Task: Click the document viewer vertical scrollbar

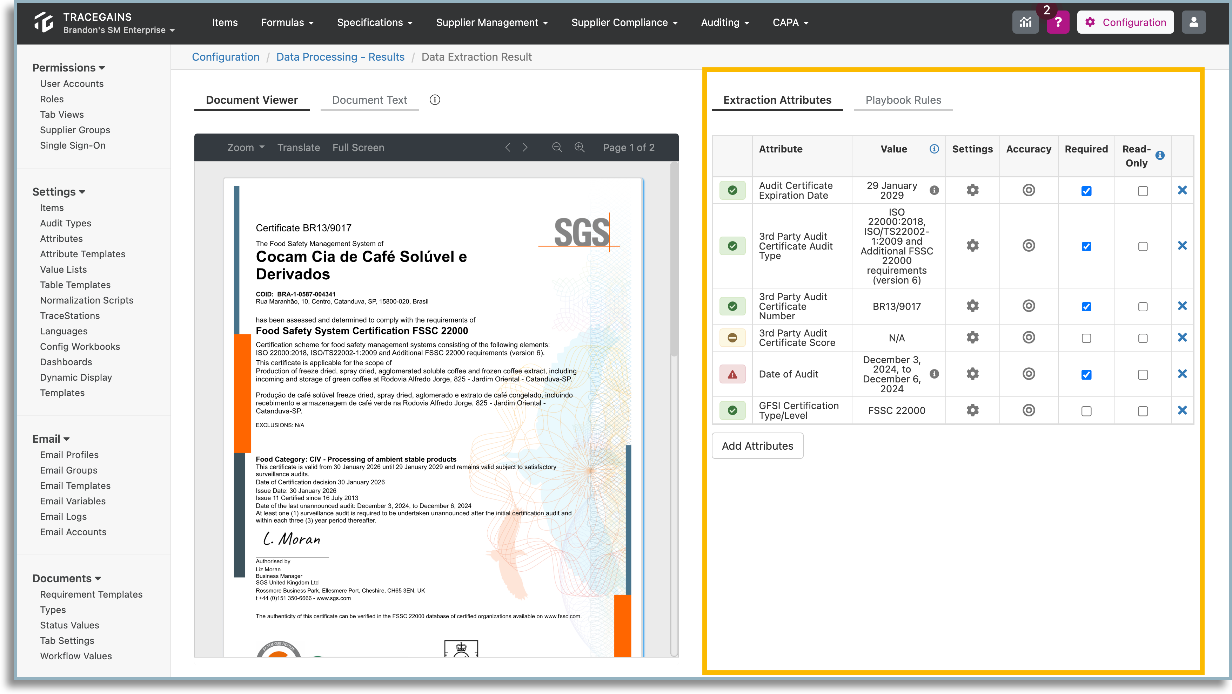Action: pyautogui.click(x=674, y=258)
